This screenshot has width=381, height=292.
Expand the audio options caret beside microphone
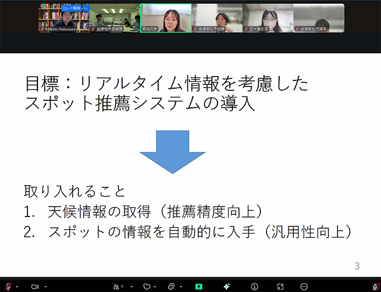[x=17, y=286]
